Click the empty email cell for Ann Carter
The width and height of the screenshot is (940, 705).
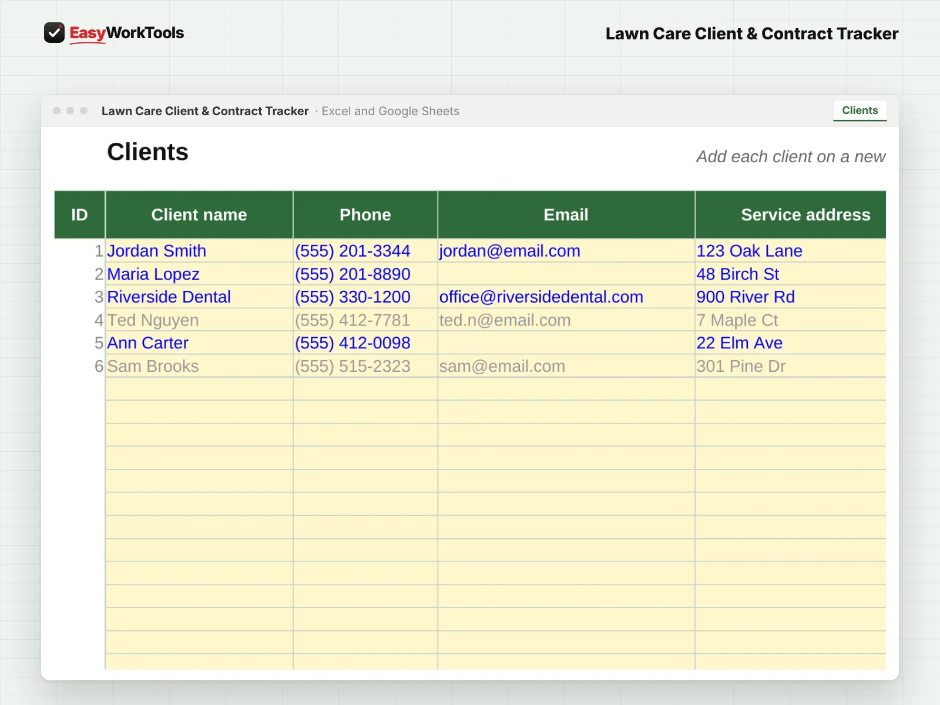(x=566, y=343)
